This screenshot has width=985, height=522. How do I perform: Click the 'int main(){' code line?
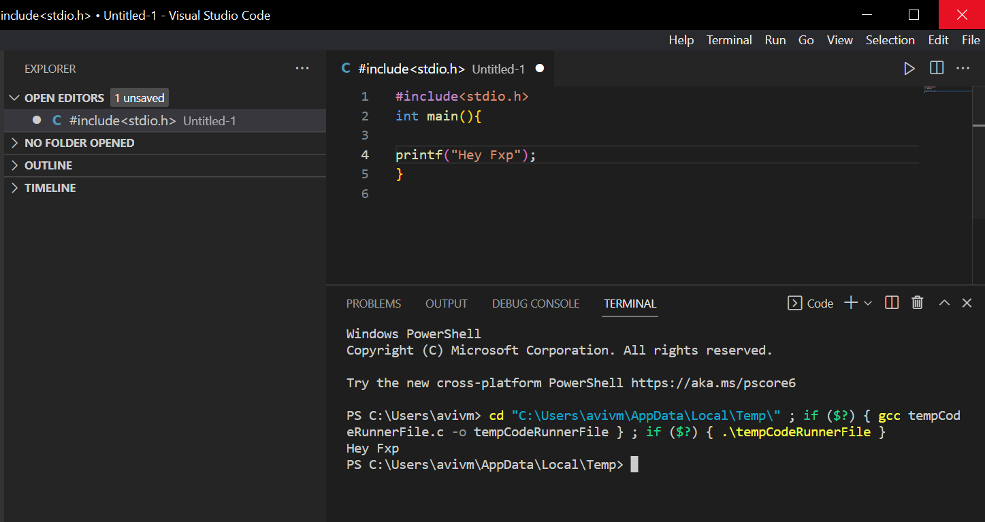tap(438, 116)
